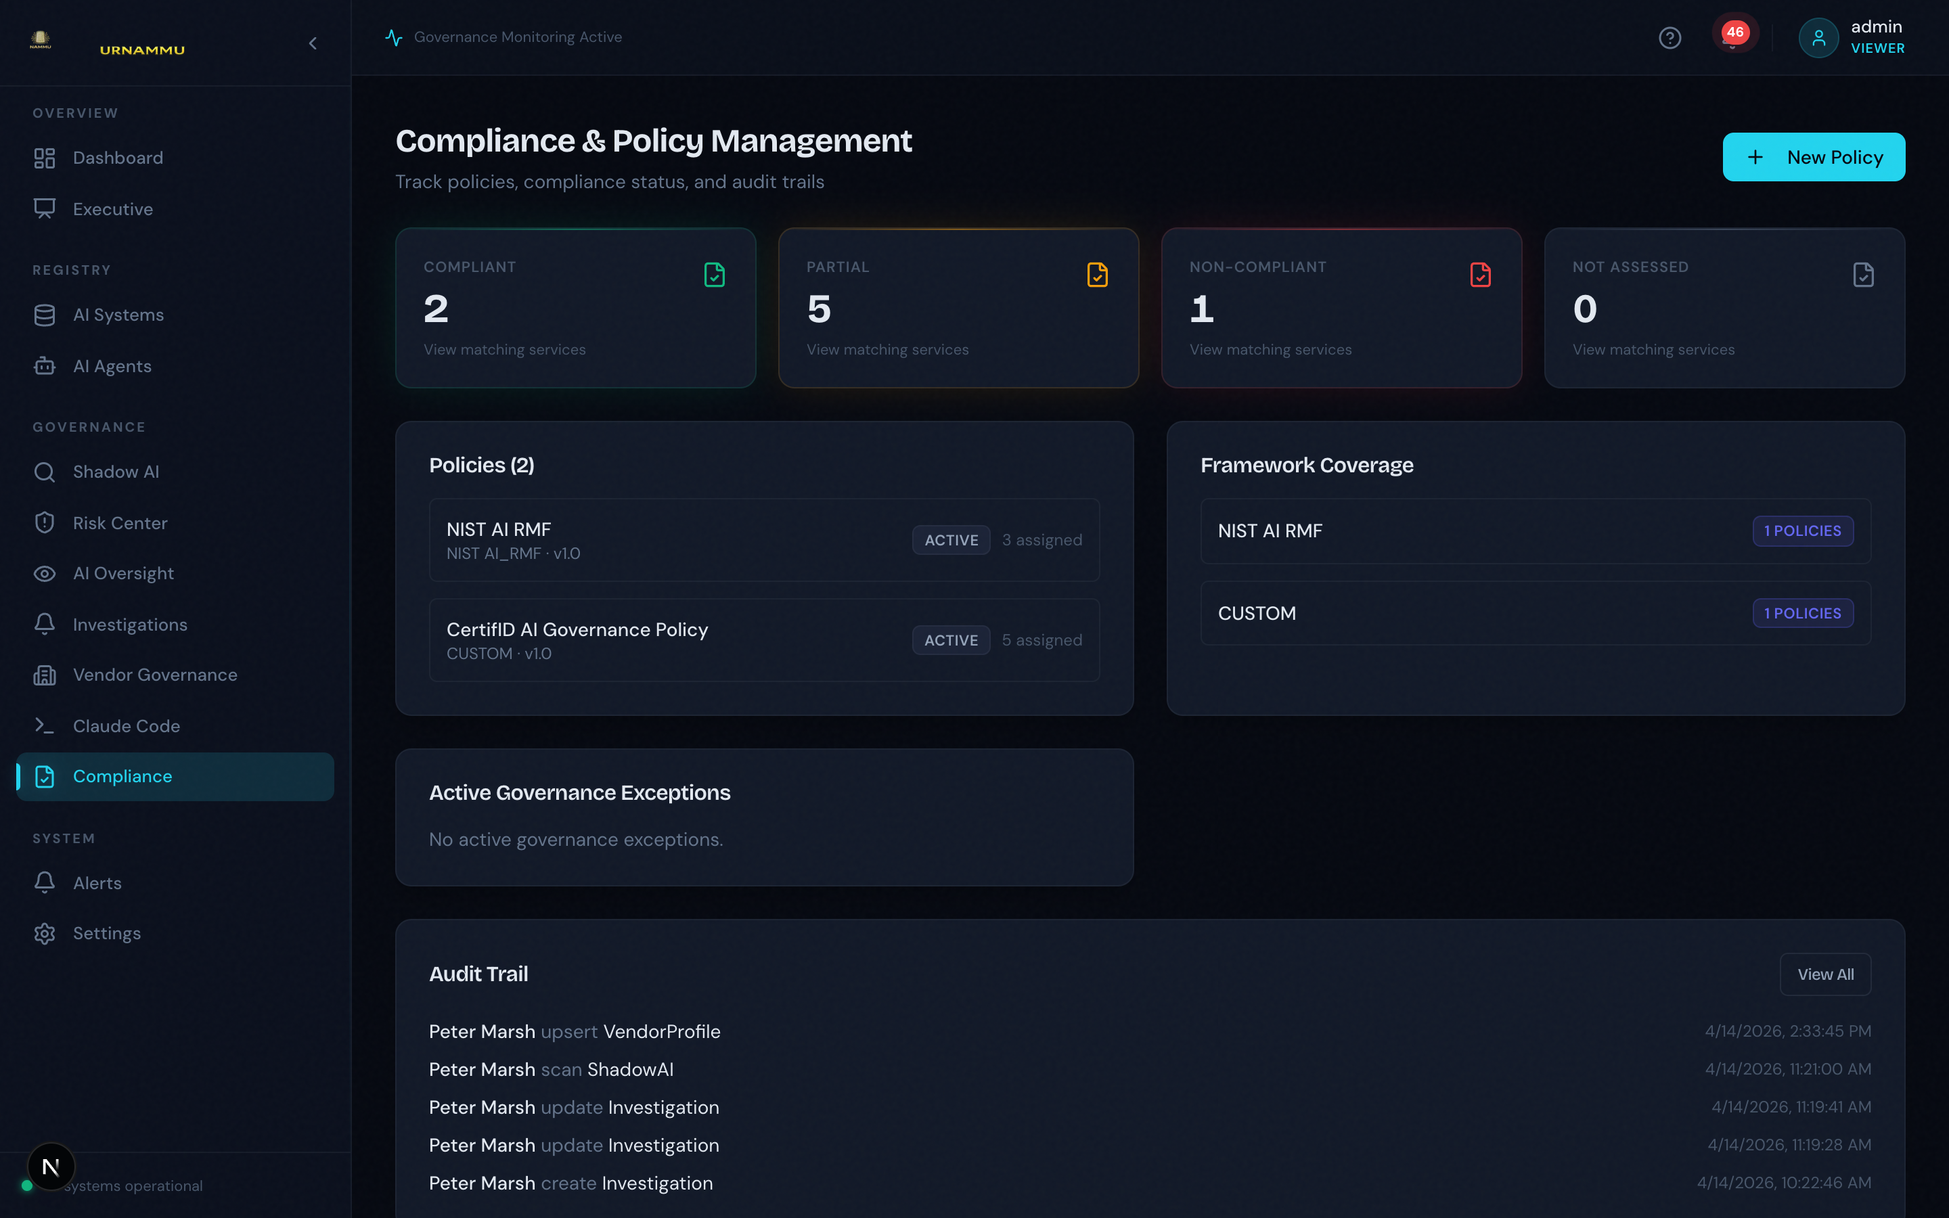Open Shadow AI using its magnifier icon

pyautogui.click(x=44, y=471)
